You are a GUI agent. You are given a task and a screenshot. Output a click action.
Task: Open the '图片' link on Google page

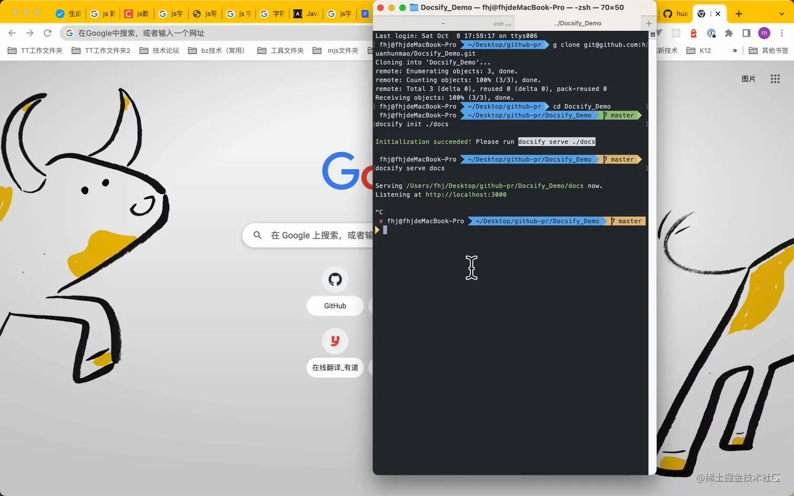tap(748, 79)
